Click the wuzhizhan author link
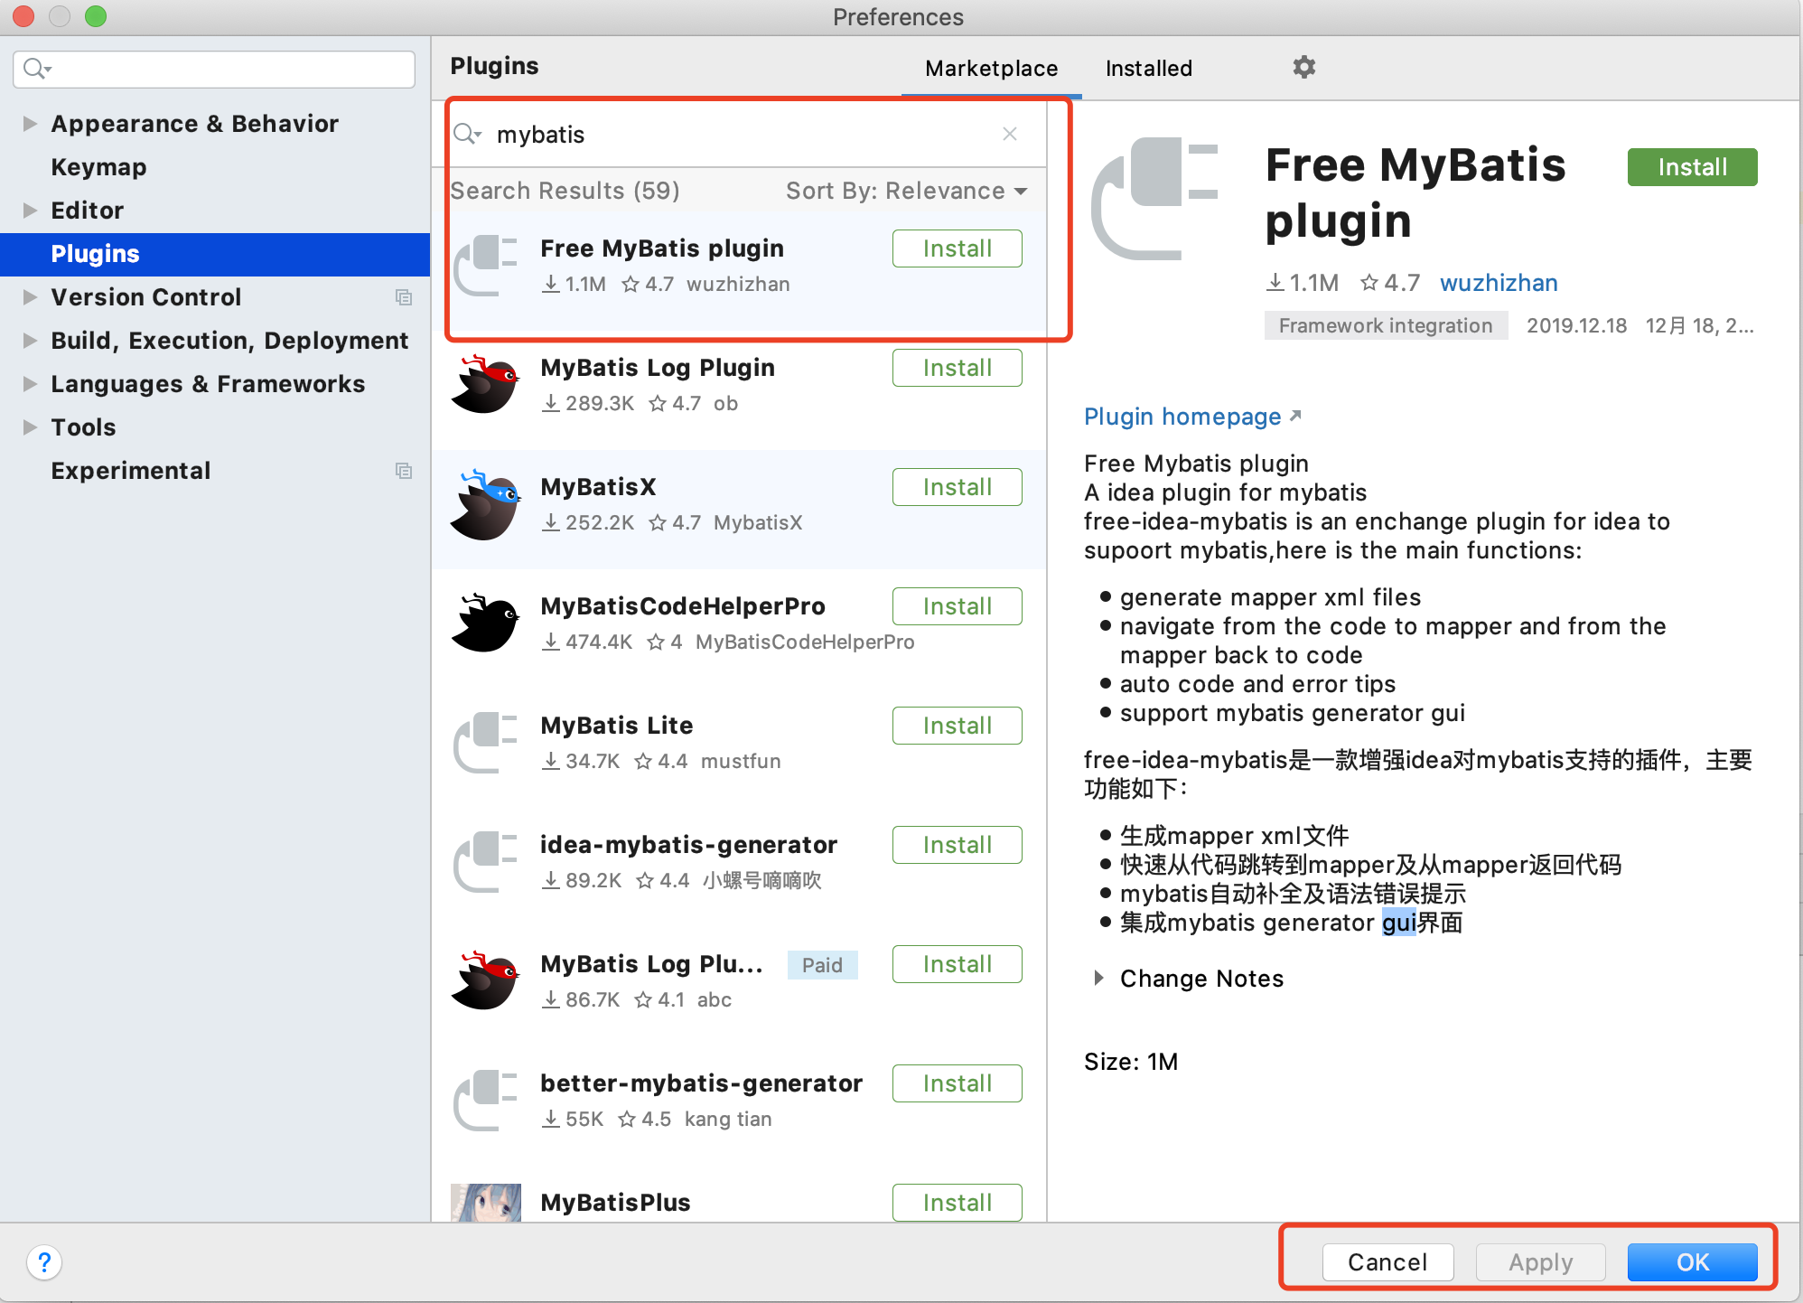The height and width of the screenshot is (1303, 1803). (x=1499, y=283)
